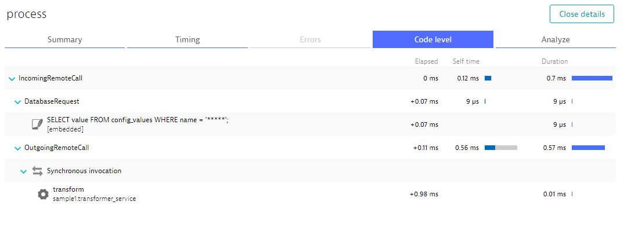Collapse the OutgoingRemoteCall node
This screenshot has width=631, height=227.
(17, 148)
